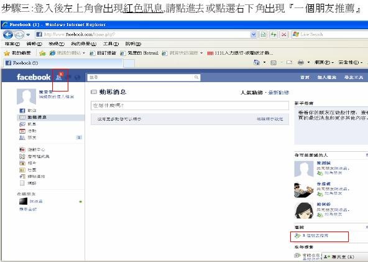Click 首頁 in the Facebook top bar
This screenshot has width=368, height=262.
pyautogui.click(x=305, y=77)
